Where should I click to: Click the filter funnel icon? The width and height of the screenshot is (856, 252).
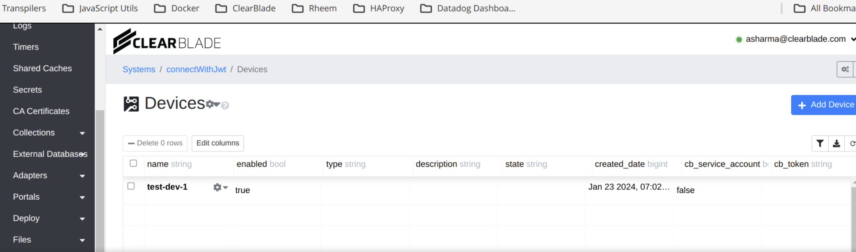[820, 143]
